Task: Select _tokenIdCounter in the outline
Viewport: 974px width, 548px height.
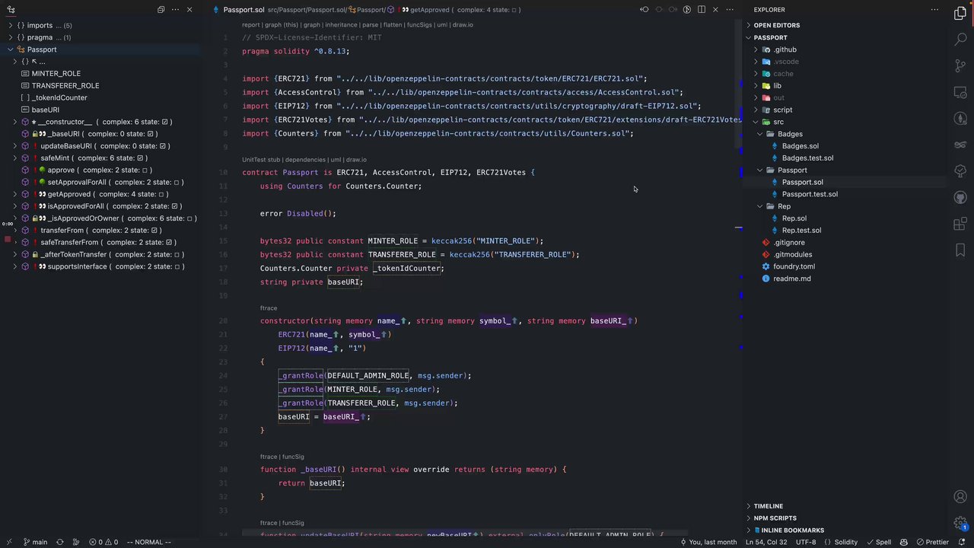Action: [59, 97]
